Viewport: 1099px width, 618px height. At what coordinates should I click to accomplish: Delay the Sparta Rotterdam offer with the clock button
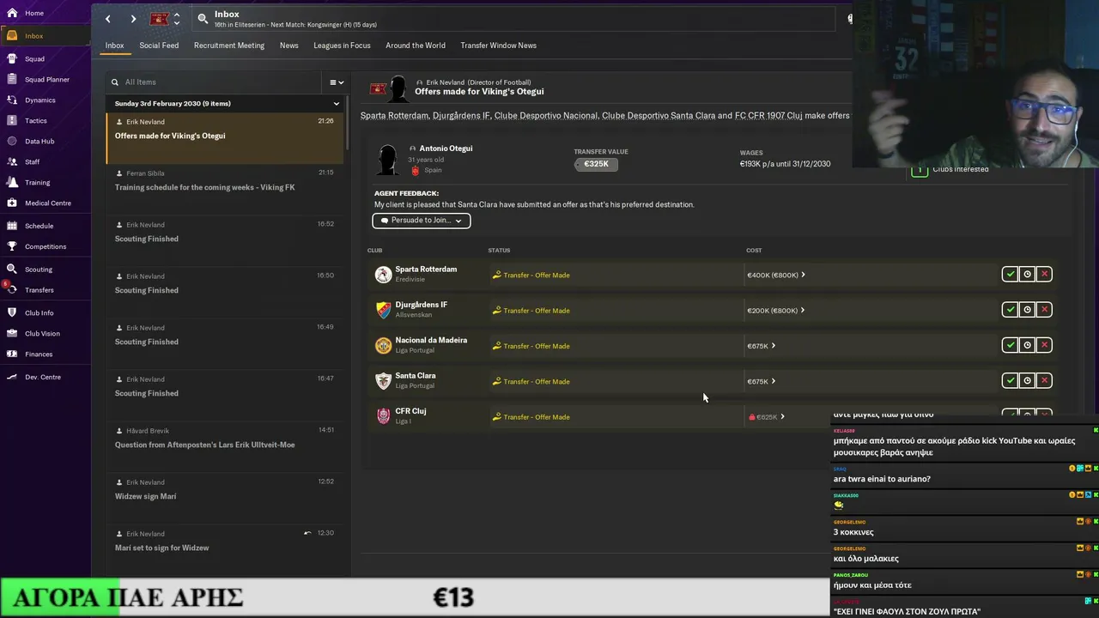click(1027, 274)
